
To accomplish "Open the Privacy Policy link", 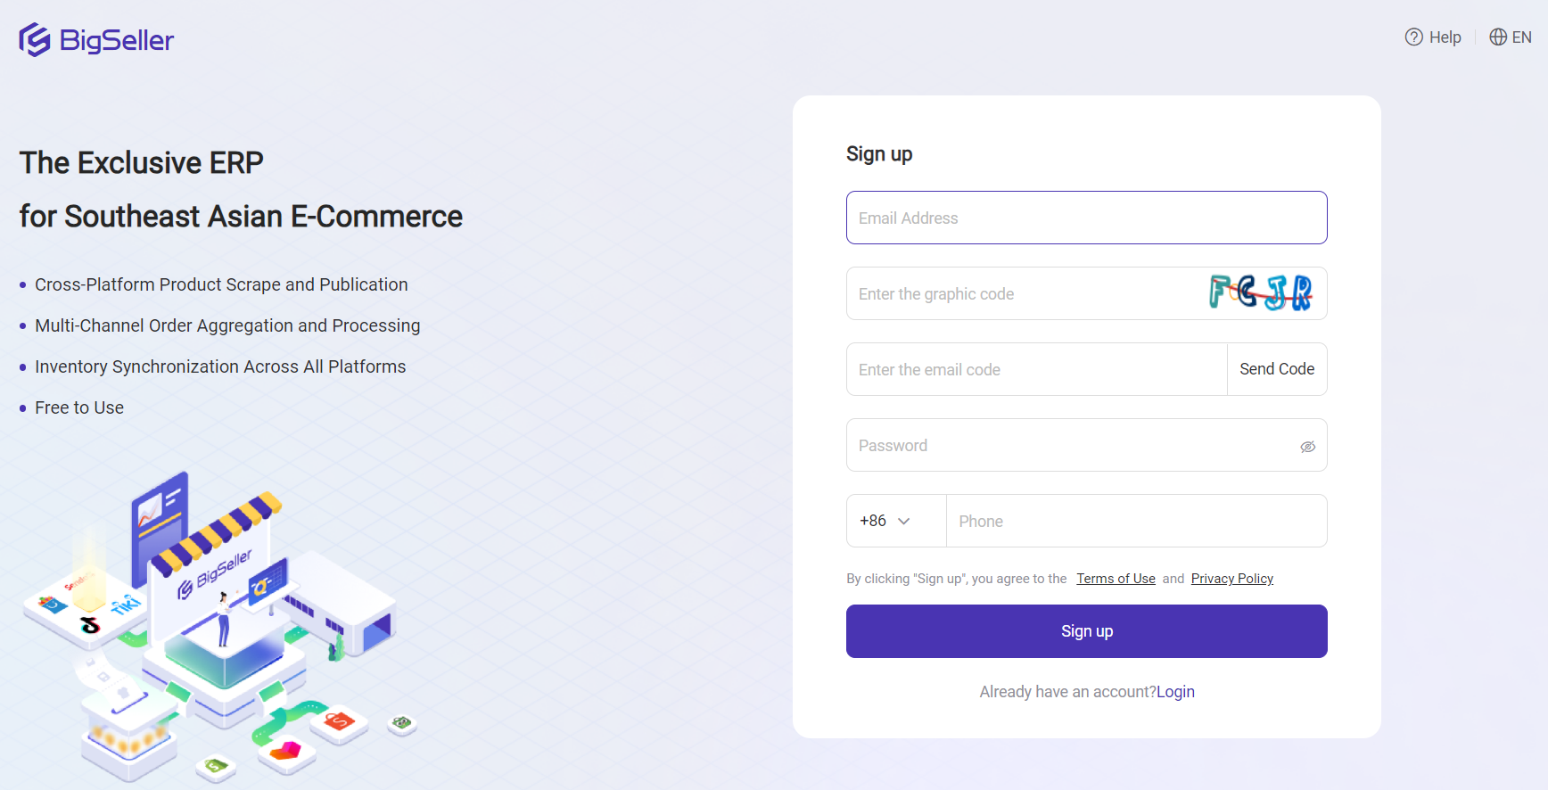I will (1231, 578).
